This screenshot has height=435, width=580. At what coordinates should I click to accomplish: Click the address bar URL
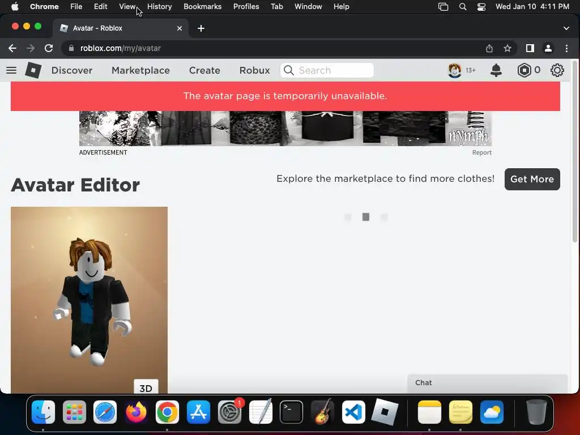(120, 48)
